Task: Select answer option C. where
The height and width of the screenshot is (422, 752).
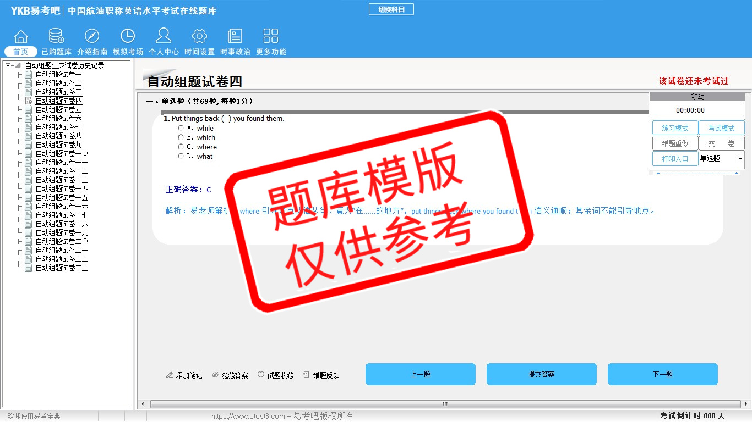Action: [x=181, y=147]
